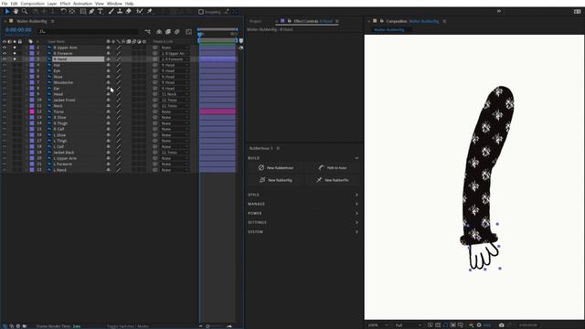Enable the Snapping checkbox in toolbar
Viewport: 585px width, 329px height.
click(x=201, y=12)
